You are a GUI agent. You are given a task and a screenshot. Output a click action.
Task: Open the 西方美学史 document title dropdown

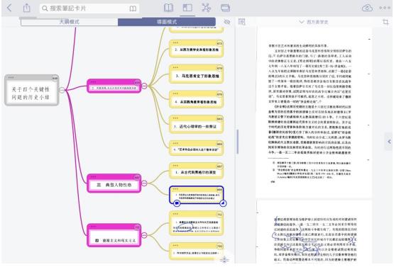coord(314,22)
